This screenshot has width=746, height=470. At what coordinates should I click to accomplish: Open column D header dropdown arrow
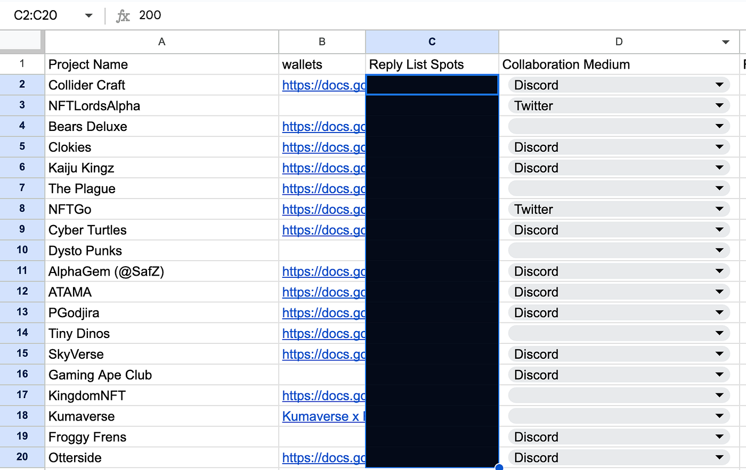(x=725, y=42)
